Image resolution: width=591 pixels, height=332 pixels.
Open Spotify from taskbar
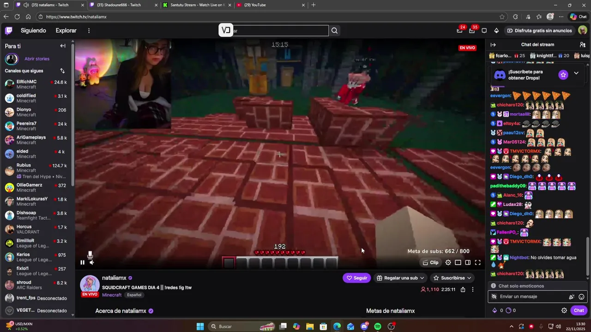coord(378,326)
